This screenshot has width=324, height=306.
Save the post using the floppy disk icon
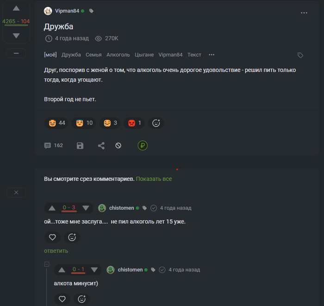click(x=80, y=145)
